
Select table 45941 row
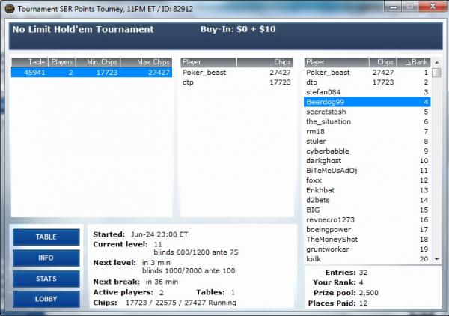click(x=92, y=73)
